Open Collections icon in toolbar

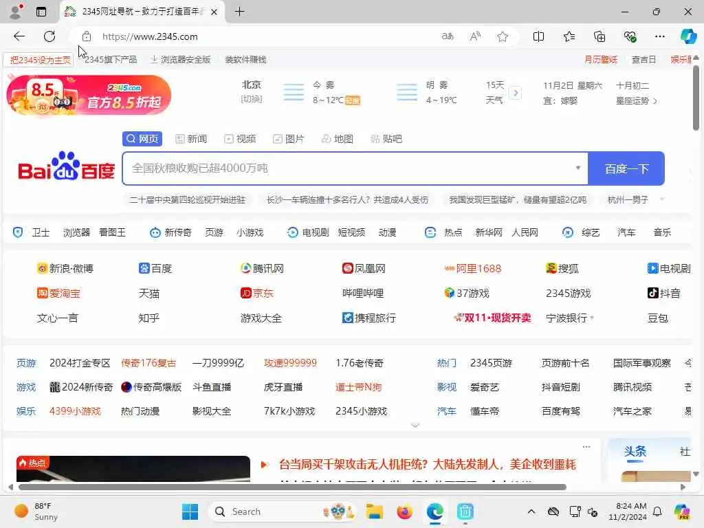[x=599, y=36]
